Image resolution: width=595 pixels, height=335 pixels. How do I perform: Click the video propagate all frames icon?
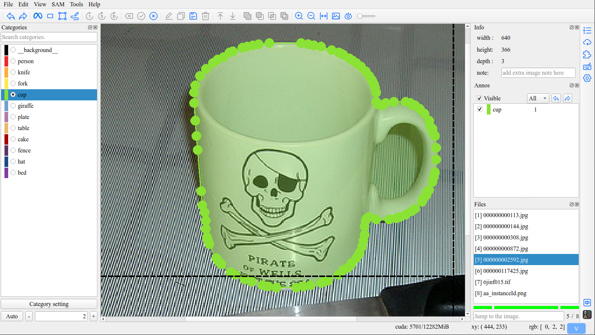pyautogui.click(x=114, y=16)
